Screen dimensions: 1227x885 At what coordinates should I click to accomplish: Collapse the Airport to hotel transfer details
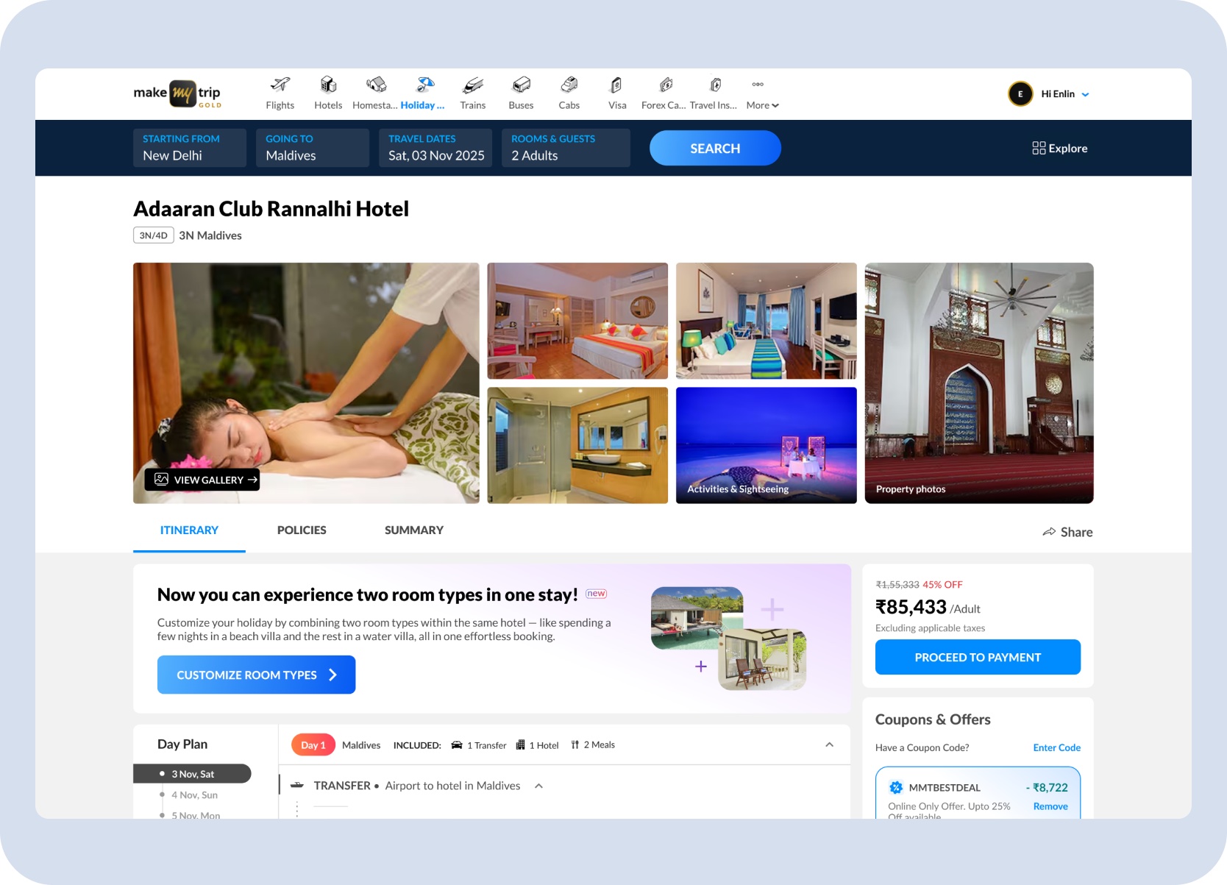click(x=538, y=786)
